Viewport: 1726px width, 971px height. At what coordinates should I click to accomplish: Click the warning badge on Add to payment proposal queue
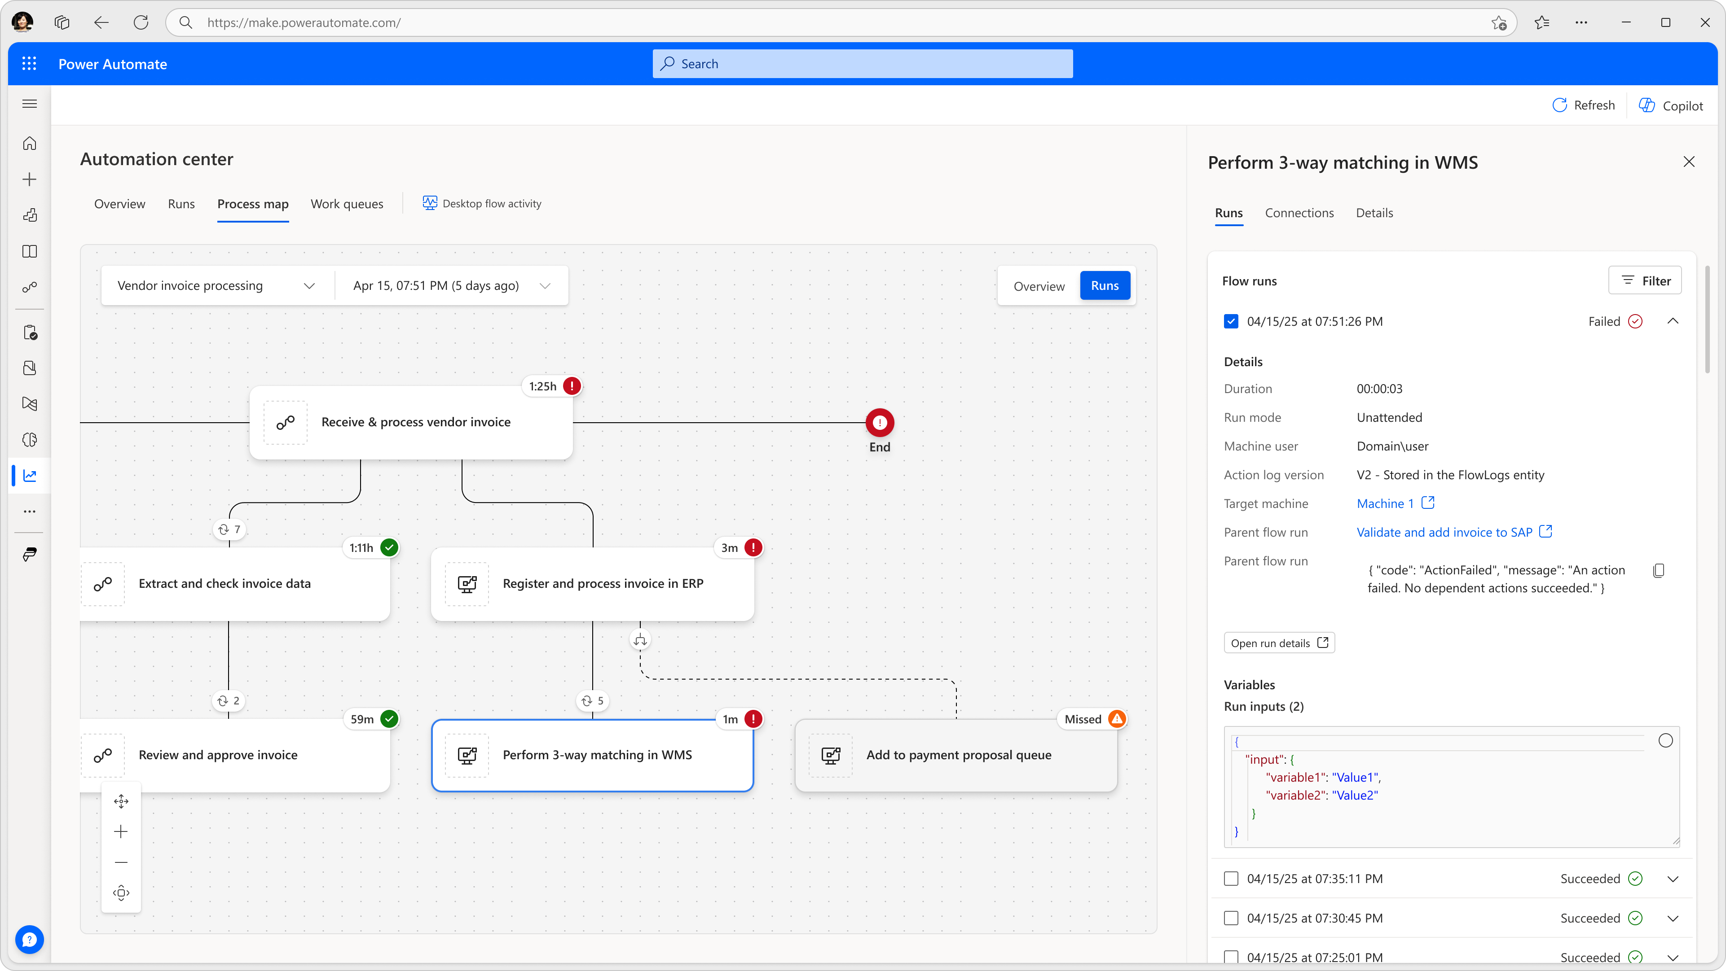1117,719
